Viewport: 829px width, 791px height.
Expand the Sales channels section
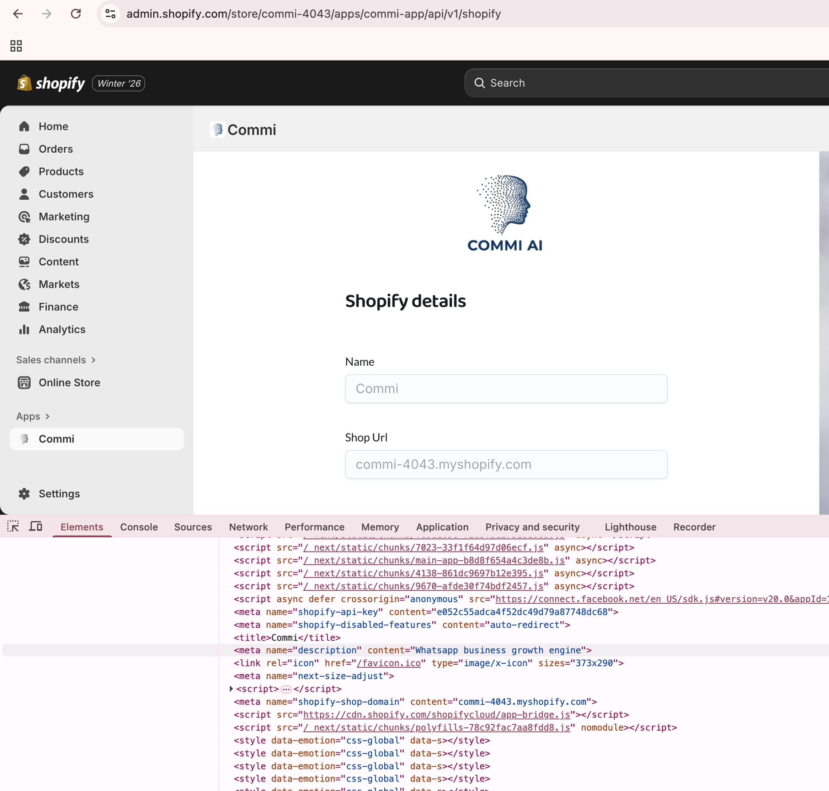pos(55,360)
